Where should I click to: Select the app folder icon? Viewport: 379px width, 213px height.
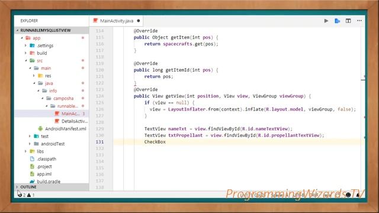[x=28, y=38]
